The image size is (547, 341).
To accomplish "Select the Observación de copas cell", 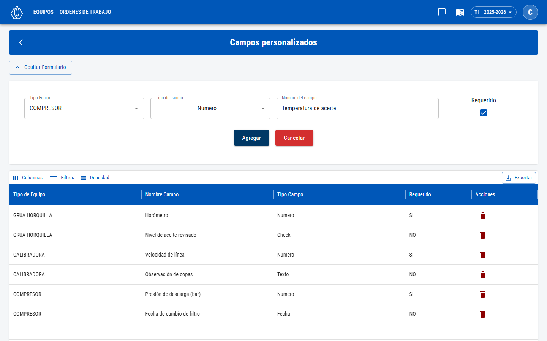I will pyautogui.click(x=207, y=274).
